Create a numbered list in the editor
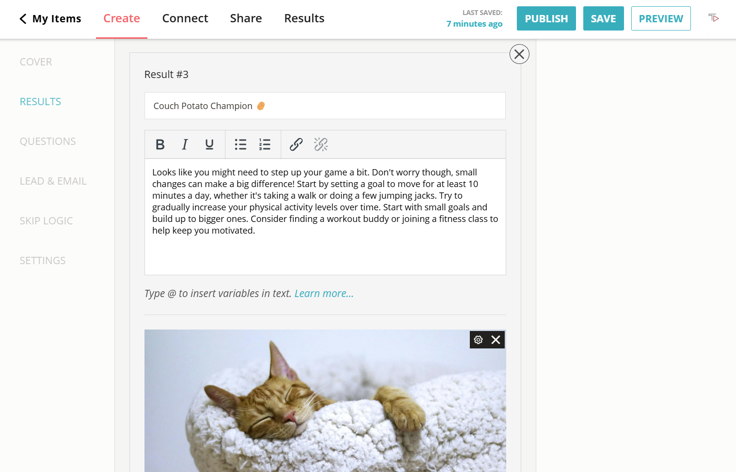Viewport: 736px width, 472px height. tap(265, 144)
